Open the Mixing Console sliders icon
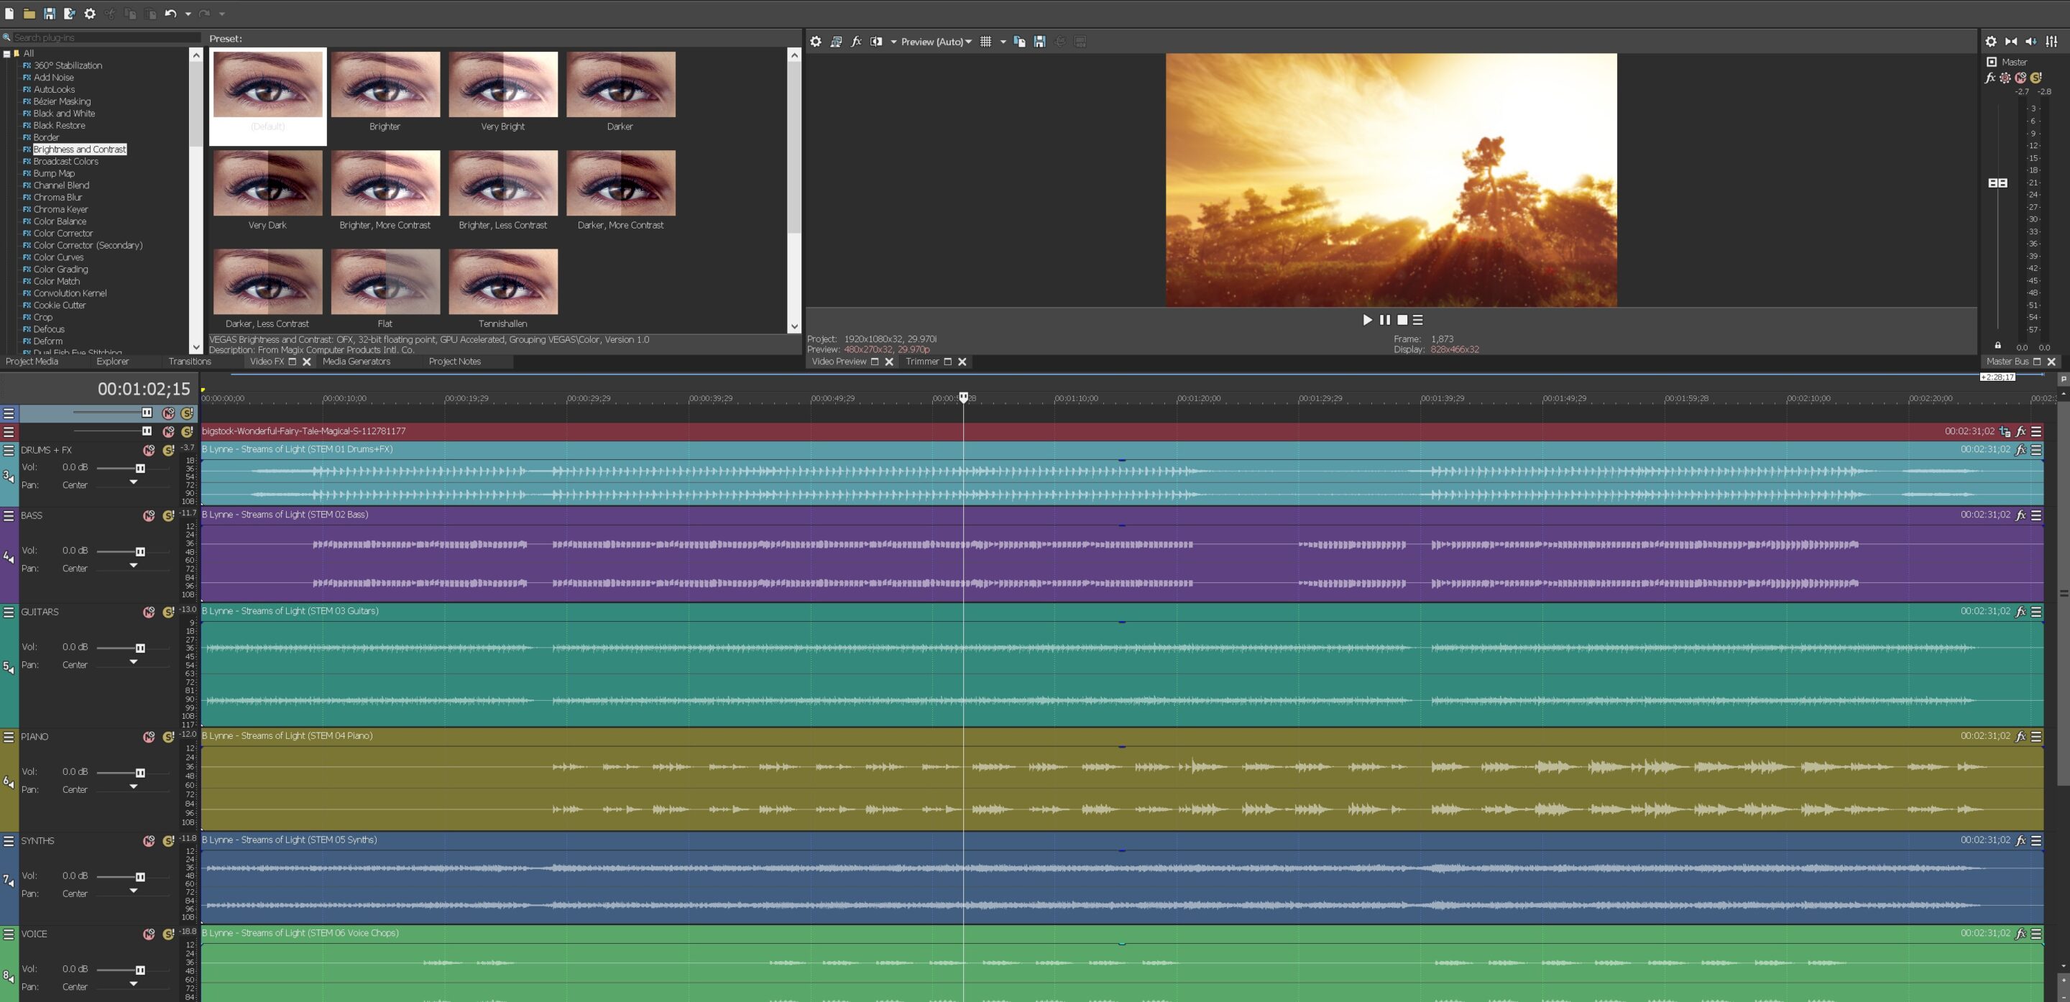This screenshot has width=2070, height=1002. click(2051, 41)
